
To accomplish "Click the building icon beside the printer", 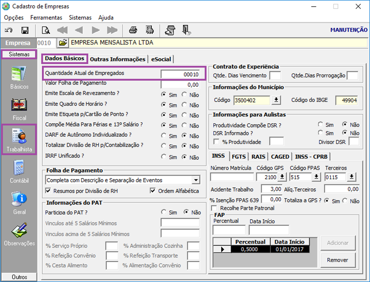I will [x=150, y=30].
